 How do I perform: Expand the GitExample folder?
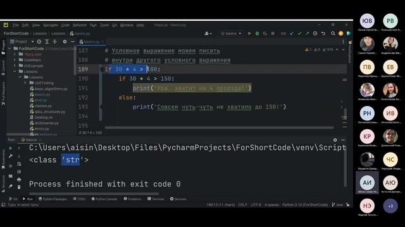[15, 66]
